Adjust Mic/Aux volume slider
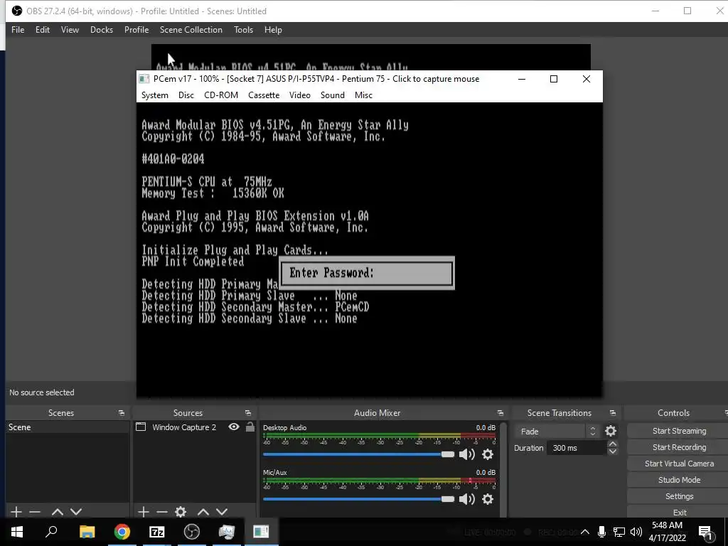 coord(359,498)
